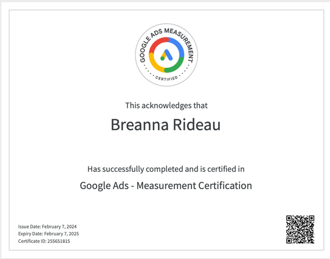Click the Certificate ID 255651815 text

pyautogui.click(x=44, y=241)
